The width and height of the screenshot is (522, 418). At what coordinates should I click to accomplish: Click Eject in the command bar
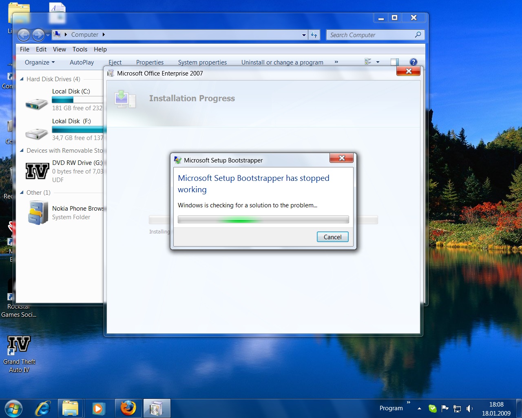[115, 62]
